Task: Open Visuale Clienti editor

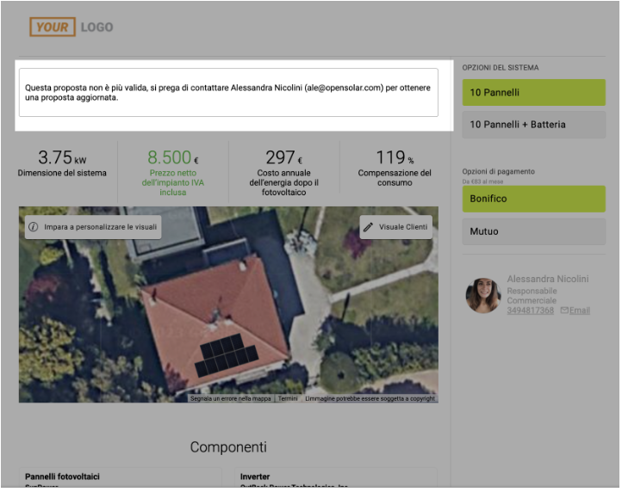Action: pos(396,227)
